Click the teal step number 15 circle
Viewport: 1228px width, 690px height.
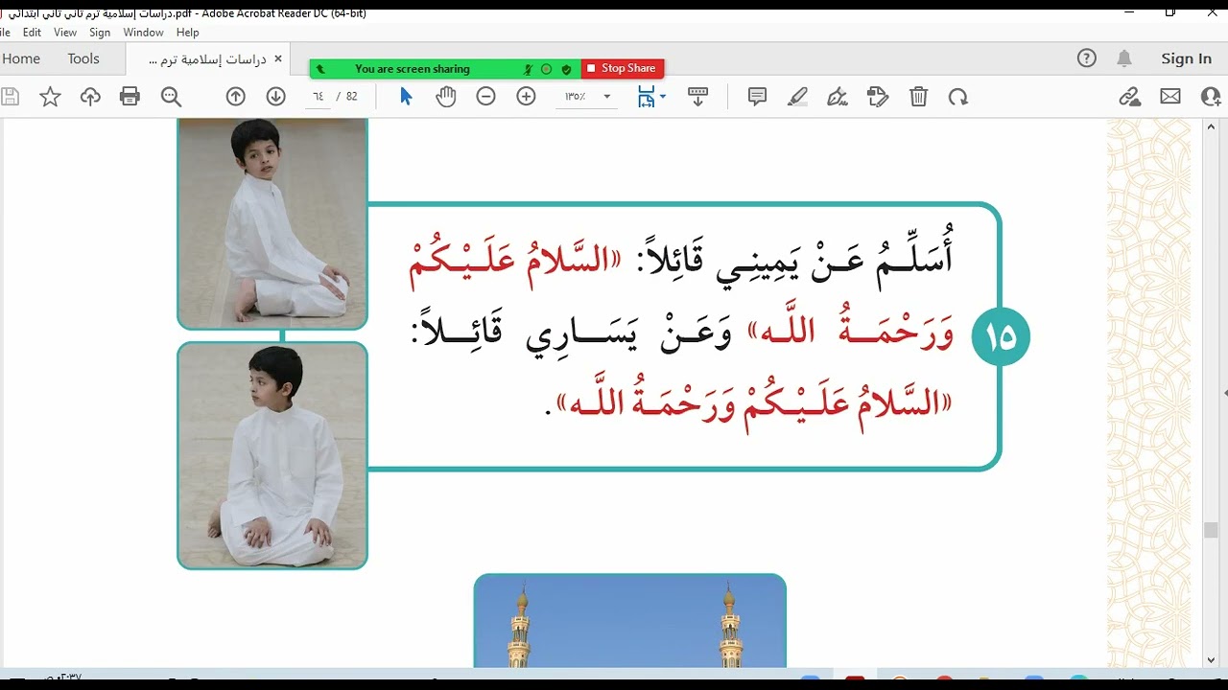(1000, 336)
